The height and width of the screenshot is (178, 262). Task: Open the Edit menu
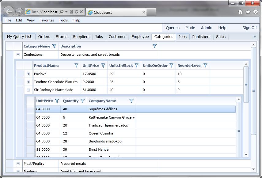[x=19, y=20]
